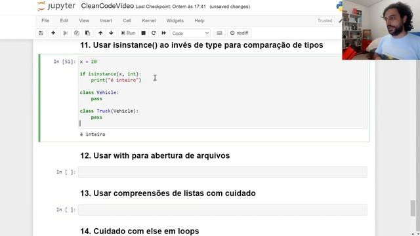Click heading '13. Usar compreensões de listas com cuidado'
The image size is (420, 236).
(168, 193)
